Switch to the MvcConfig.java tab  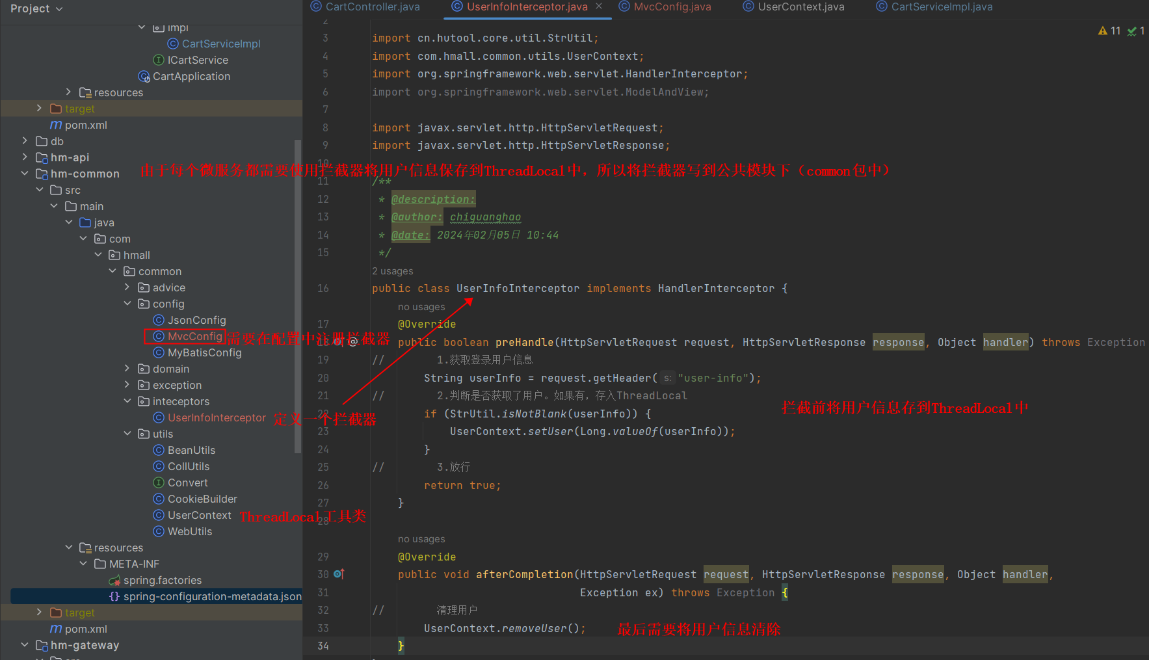672,7
